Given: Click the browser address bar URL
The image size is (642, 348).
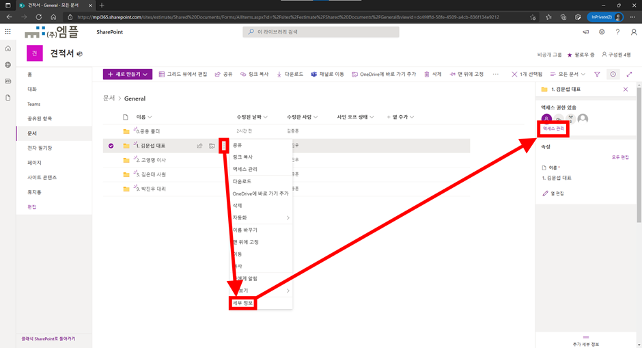Looking at the screenshot, I should 288,17.
